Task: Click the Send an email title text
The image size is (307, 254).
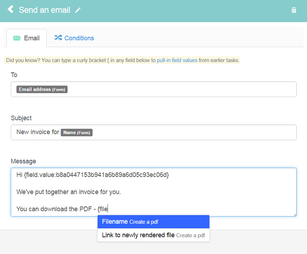Action: tap(45, 10)
